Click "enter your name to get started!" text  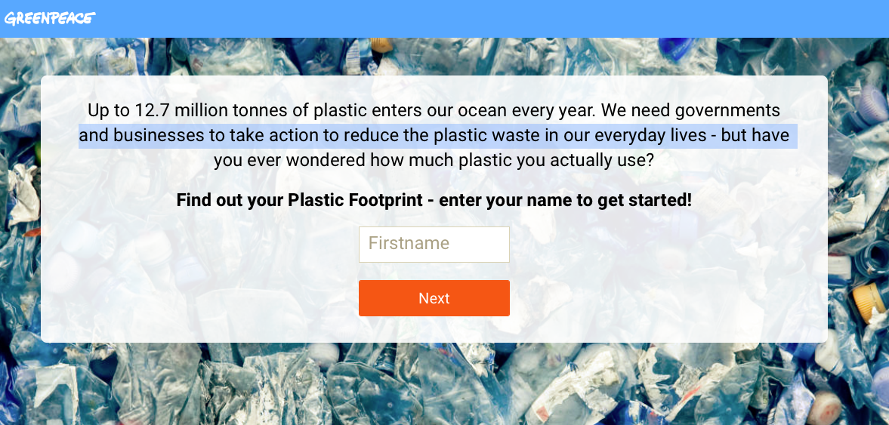tap(565, 200)
